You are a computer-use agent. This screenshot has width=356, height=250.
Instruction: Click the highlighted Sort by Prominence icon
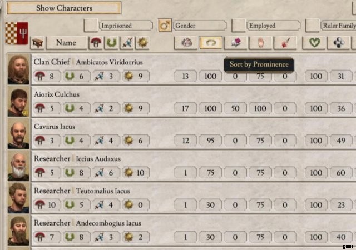[211, 43]
